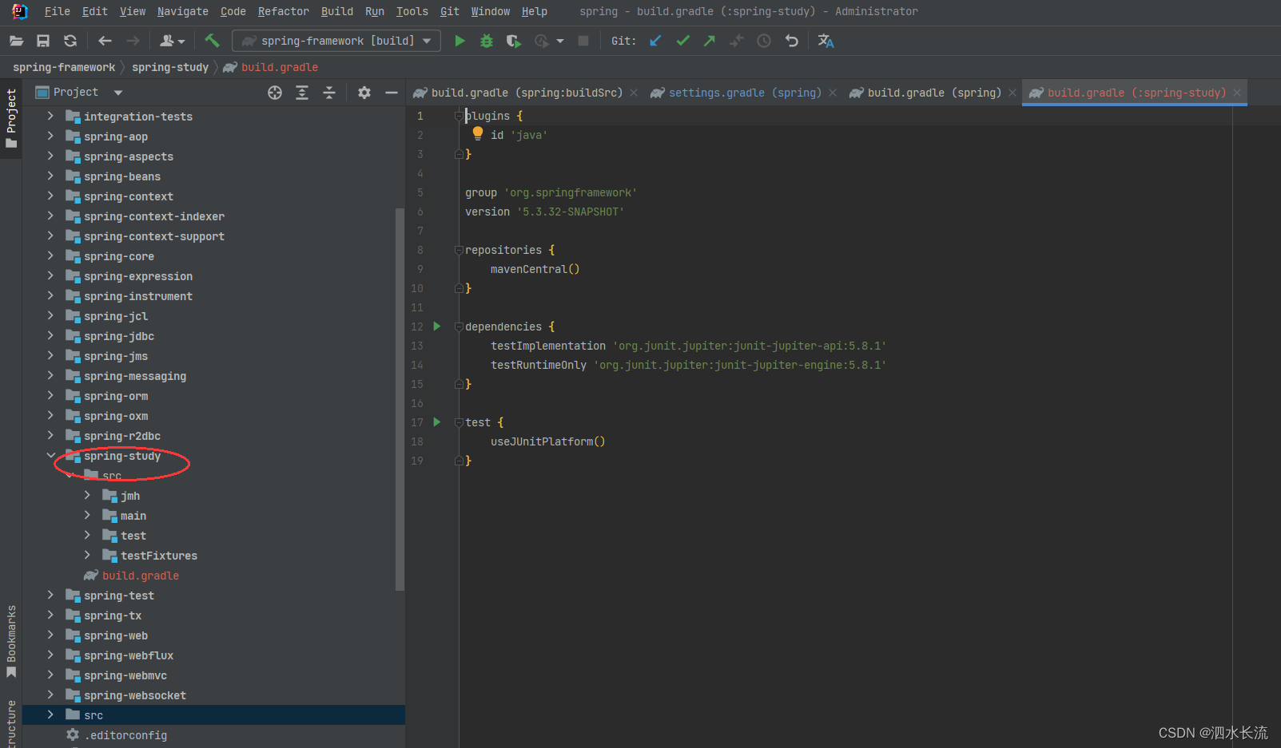Screen dimensions: 1281x748
Task: Expand the spring-webmvc module
Action: point(50,675)
